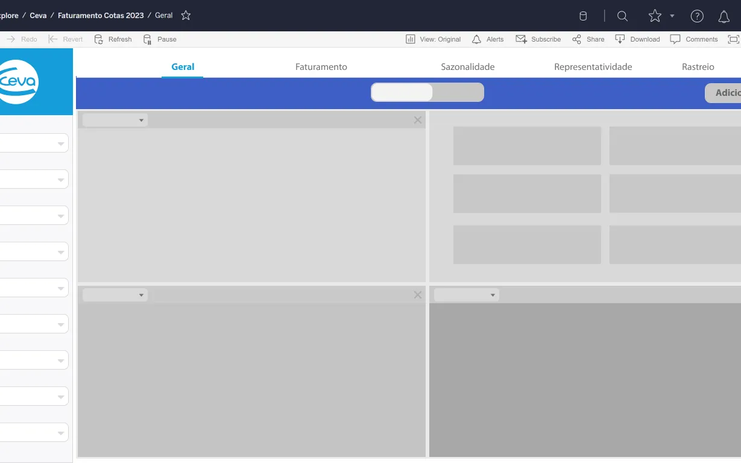This screenshot has width=741, height=463.
Task: Click Ceva in the breadcrumb
Action: tap(38, 16)
